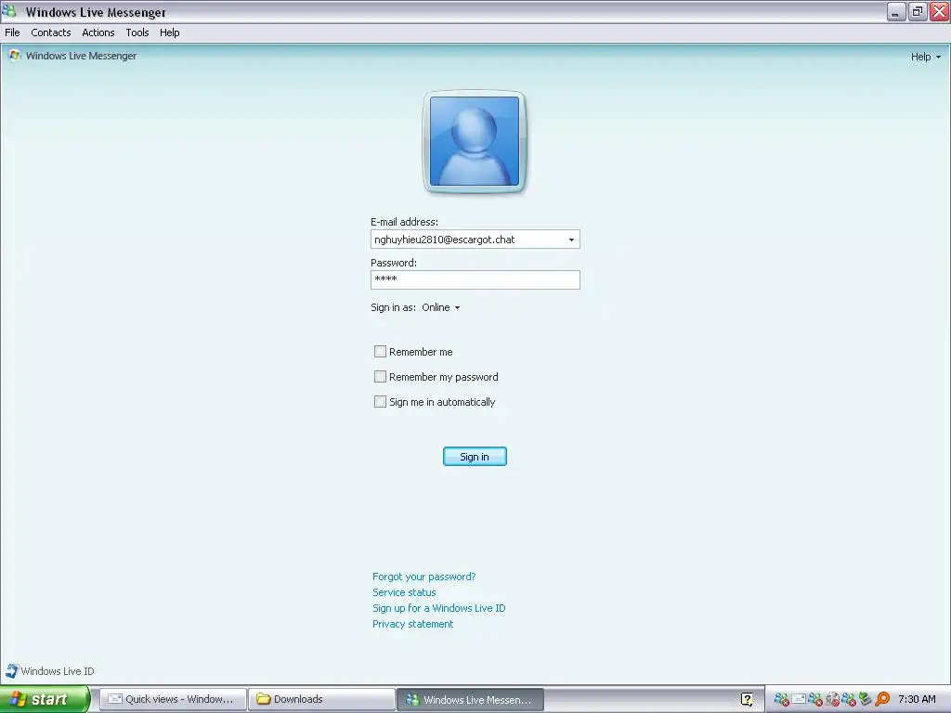Viewport: 951px width, 713px height.
Task: Follow the Forgot your password? link
Action: tap(423, 577)
